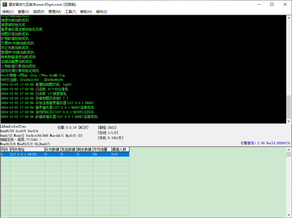Screen dimensions: 292x218
Task: Click log line 城堡列表加载成功
Action: tap(17, 20)
